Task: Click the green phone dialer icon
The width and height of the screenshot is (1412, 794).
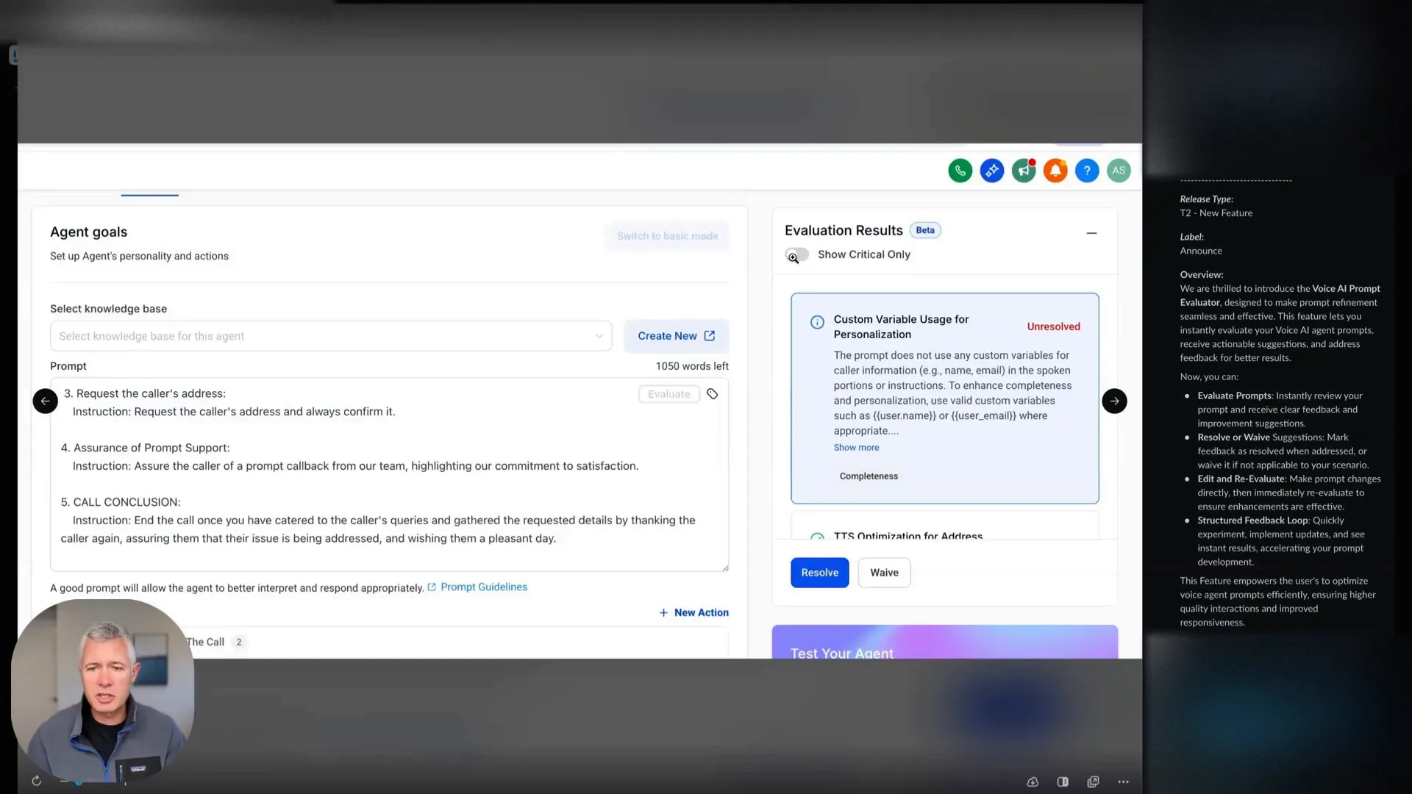Action: pyautogui.click(x=960, y=171)
